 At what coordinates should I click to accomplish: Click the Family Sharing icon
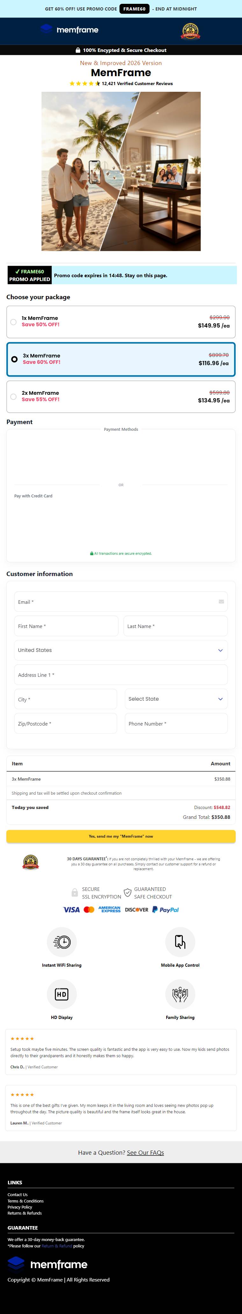click(x=180, y=994)
